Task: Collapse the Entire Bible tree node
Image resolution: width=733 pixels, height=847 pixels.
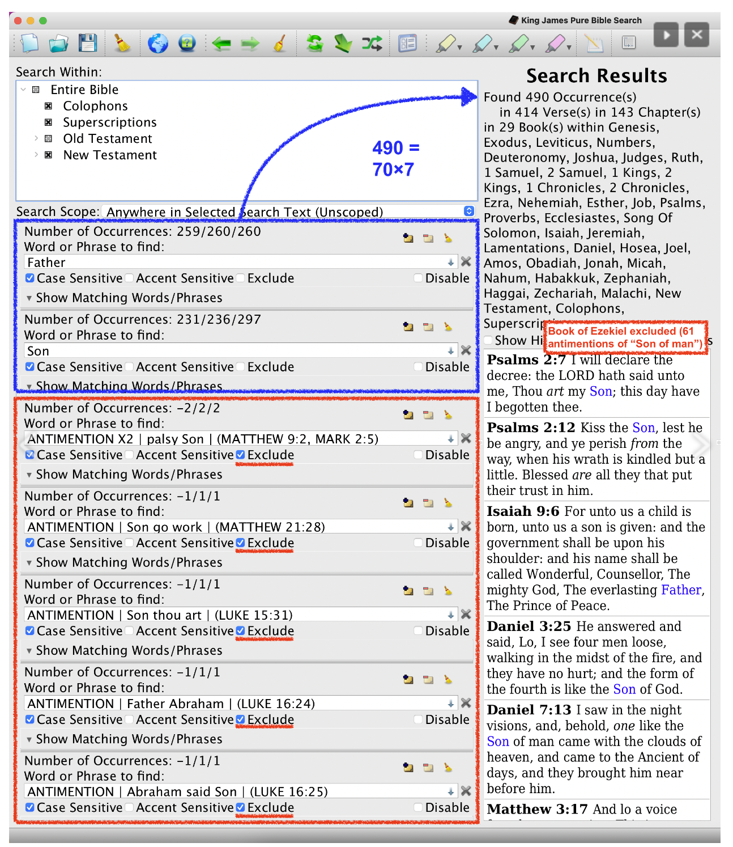Action: coord(23,90)
